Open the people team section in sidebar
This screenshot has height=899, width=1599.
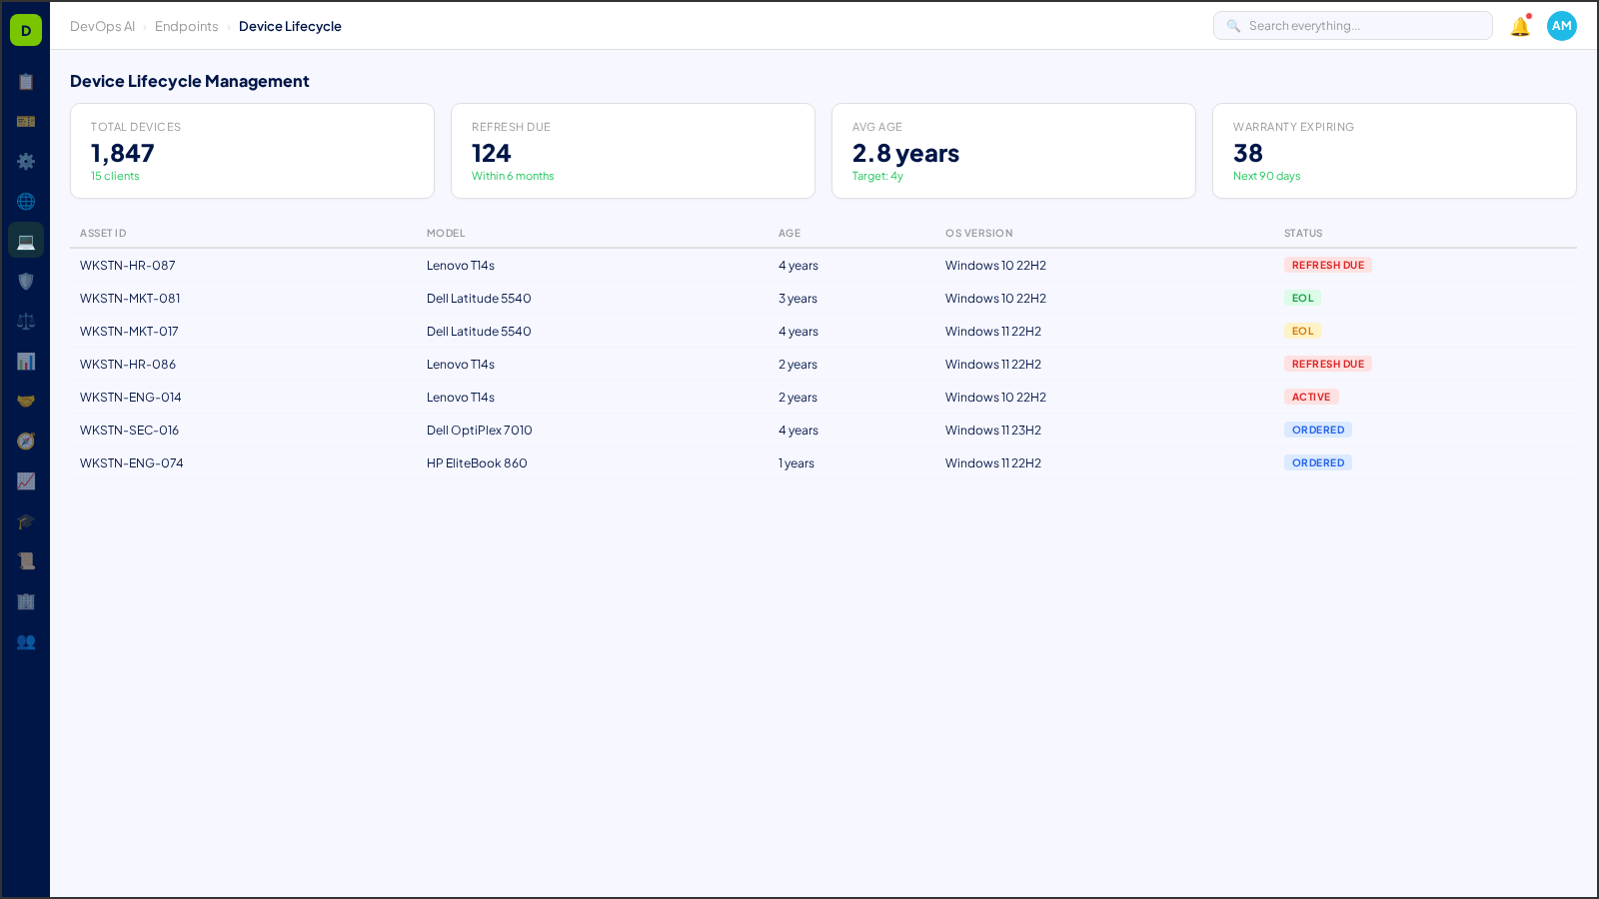(26, 642)
